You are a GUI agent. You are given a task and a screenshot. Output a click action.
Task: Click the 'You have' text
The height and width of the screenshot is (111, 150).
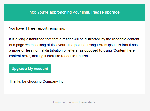point(16,28)
